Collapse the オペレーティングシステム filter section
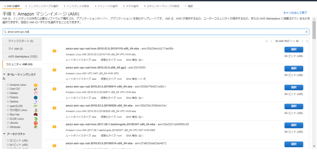This screenshot has width=317, height=155. click(x=4, y=75)
